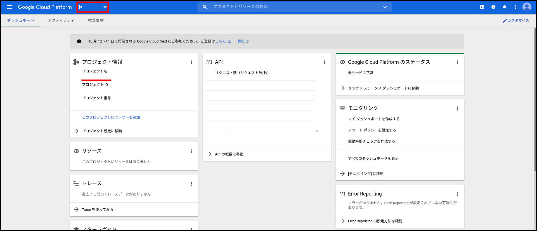The image size is (537, 231).
Task: Switch to the ダッシュボード tab
Action: (21, 20)
